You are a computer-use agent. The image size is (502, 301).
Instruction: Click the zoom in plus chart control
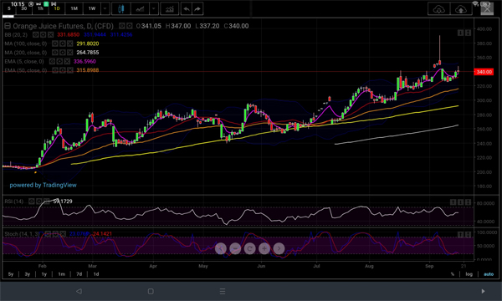(264, 248)
